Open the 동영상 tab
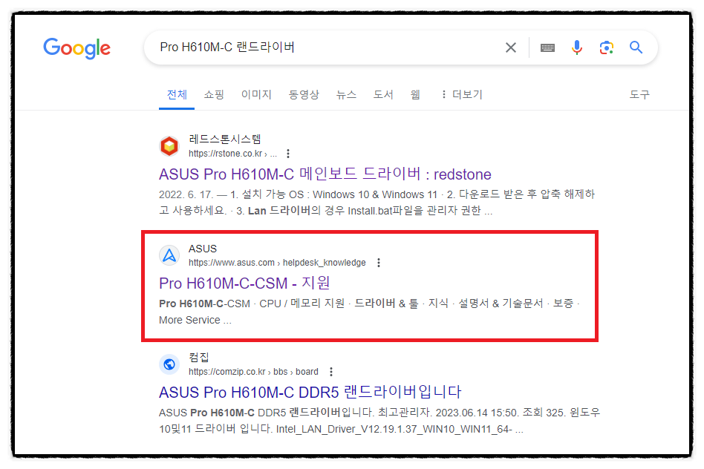This screenshot has height=469, width=704. coord(304,95)
